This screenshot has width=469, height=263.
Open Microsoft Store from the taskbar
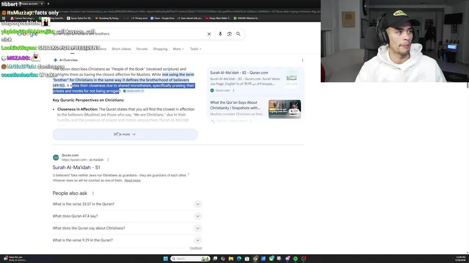[x=247, y=259]
